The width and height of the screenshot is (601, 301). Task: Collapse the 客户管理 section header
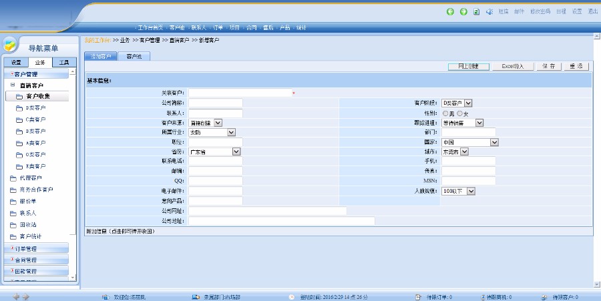pyautogui.click(x=37, y=73)
